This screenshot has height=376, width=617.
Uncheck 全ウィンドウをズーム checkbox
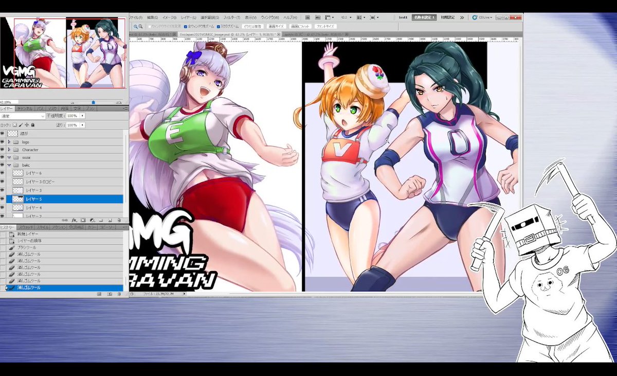point(185,26)
